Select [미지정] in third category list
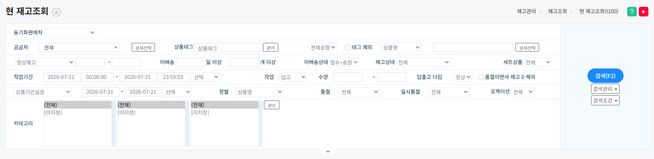Image resolution: width=654 pixels, height=159 pixels. click(224, 113)
